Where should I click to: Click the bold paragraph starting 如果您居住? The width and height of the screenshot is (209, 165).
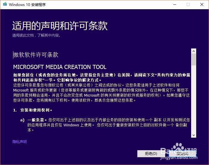tap(102, 77)
